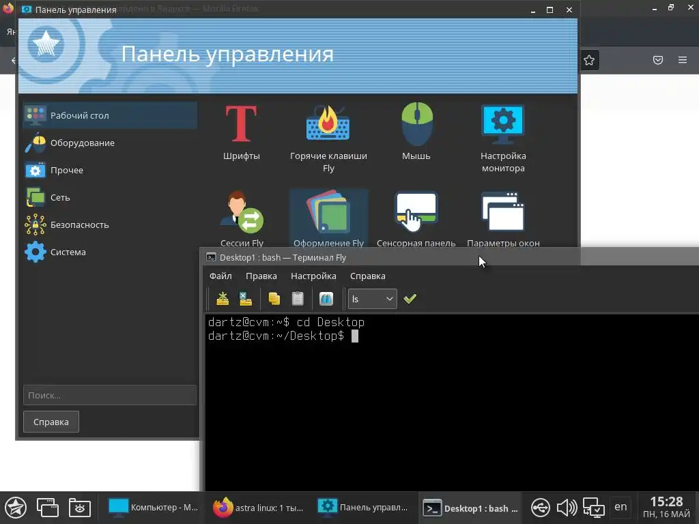Select Система category in sidebar
The height and width of the screenshot is (524, 699).
click(110, 252)
